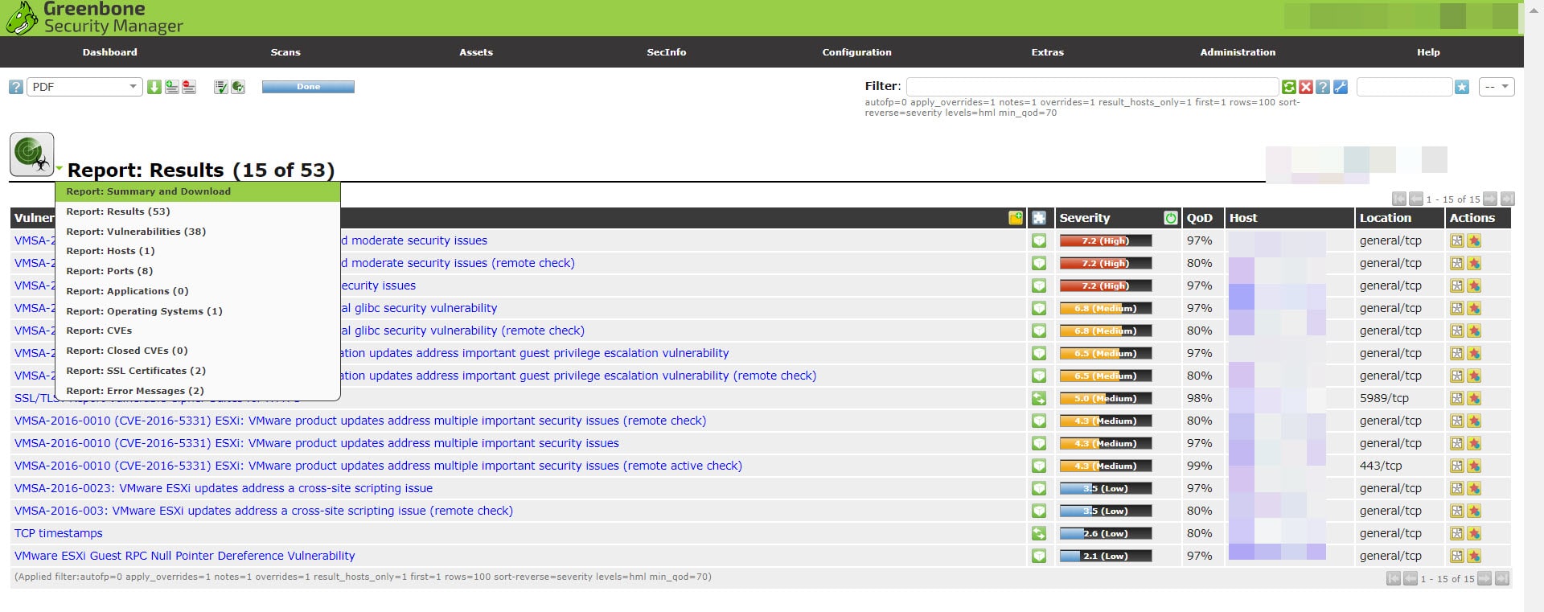Add note icon in VMSA-2016-003 row
1544x612 pixels.
1456,511
